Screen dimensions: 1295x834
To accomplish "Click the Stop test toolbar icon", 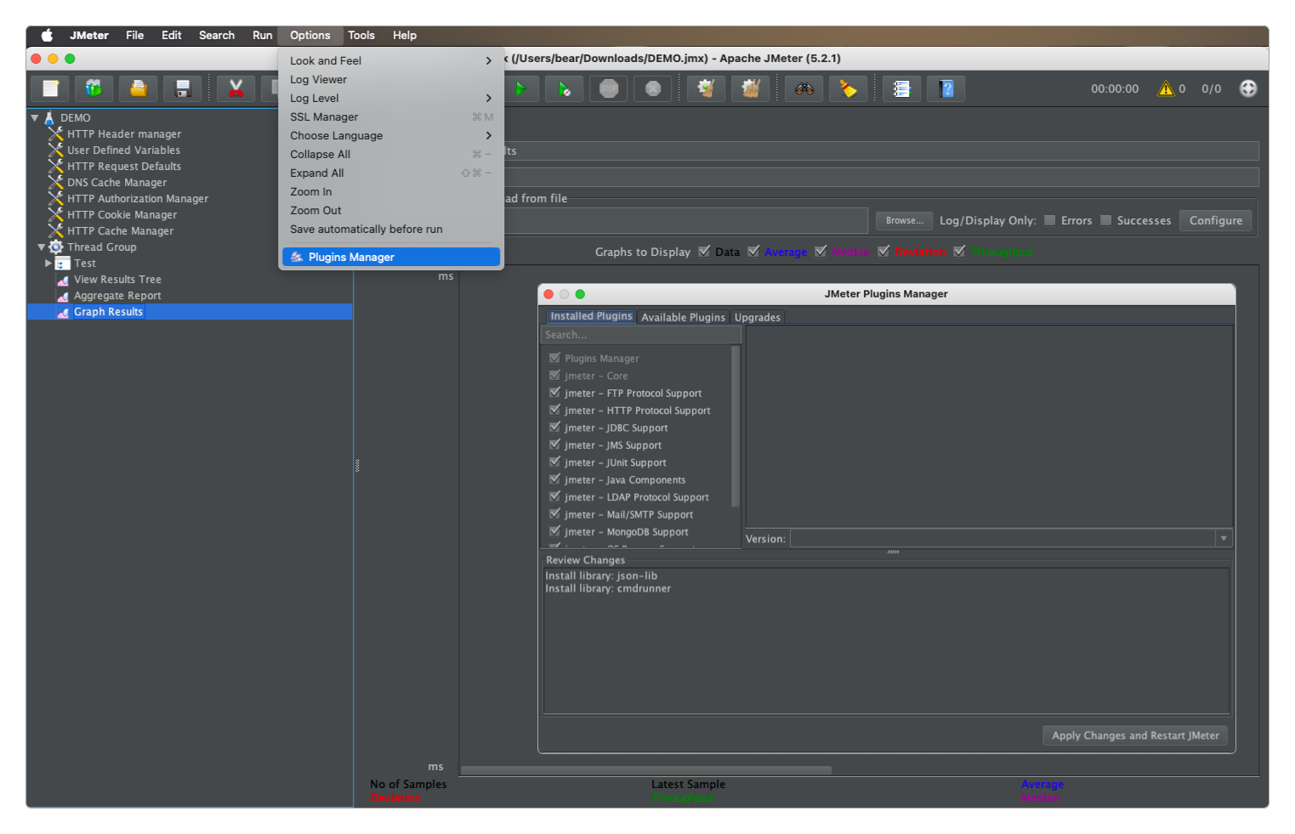I will [609, 88].
